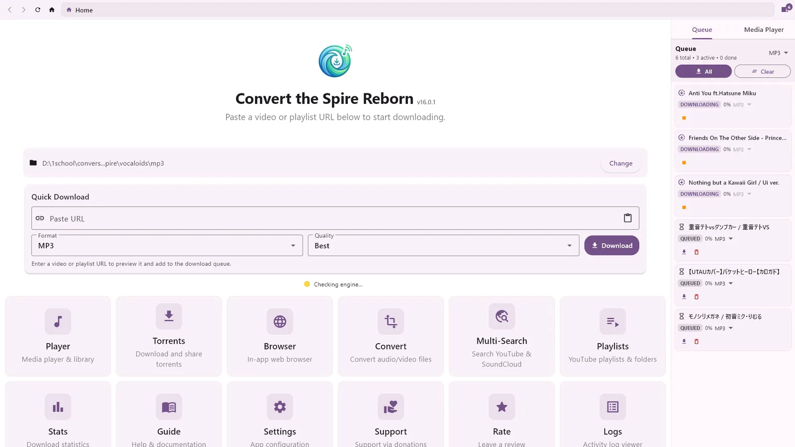Start download for queued 重音テトvsダンプカー item
Screen dimensions: 795x447
pyautogui.click(x=684, y=252)
